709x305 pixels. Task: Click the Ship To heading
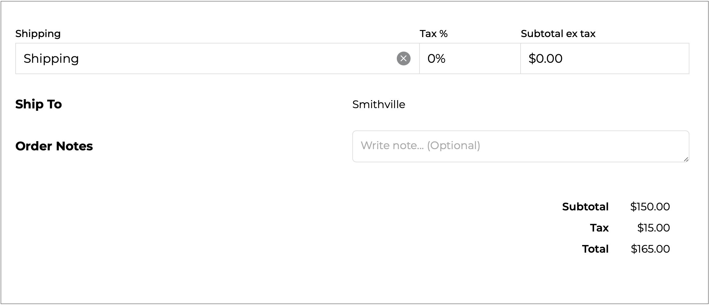tap(39, 104)
